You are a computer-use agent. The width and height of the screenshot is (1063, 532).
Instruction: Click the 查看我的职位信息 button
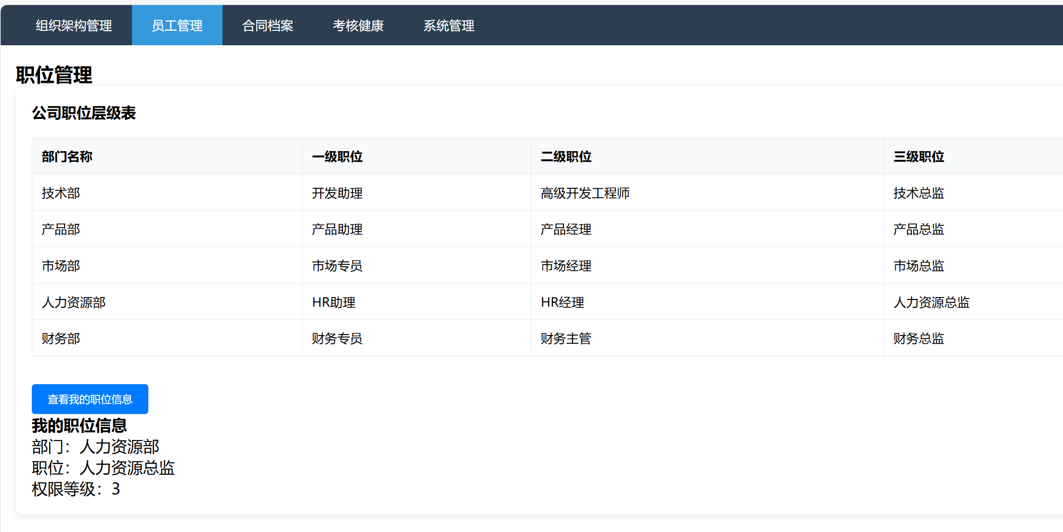(x=90, y=399)
